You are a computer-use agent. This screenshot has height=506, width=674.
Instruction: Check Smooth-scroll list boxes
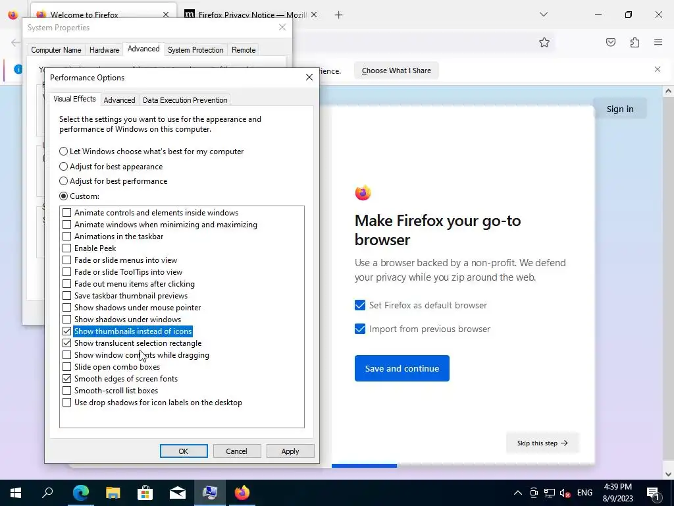pos(66,391)
